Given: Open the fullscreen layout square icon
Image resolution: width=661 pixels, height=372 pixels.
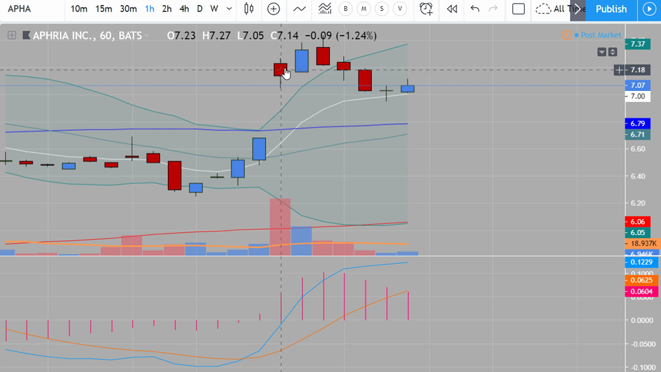Looking at the screenshot, I should [518, 9].
